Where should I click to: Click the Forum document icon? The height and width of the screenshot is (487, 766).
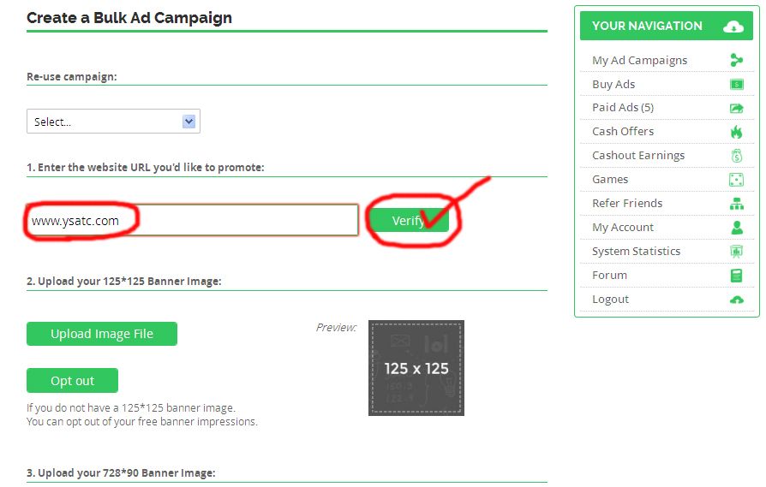pyautogui.click(x=736, y=276)
